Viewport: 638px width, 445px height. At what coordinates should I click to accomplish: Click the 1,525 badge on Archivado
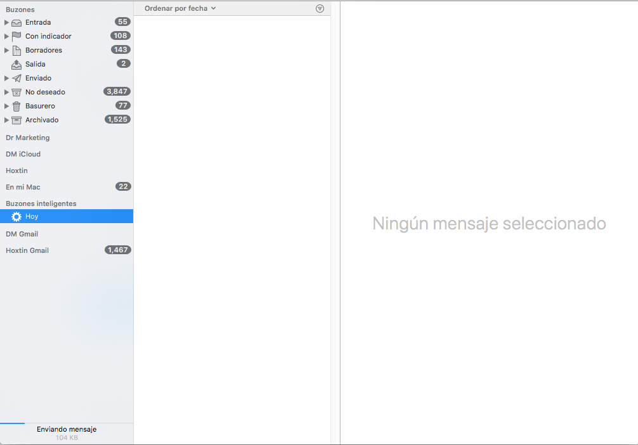[x=117, y=120]
